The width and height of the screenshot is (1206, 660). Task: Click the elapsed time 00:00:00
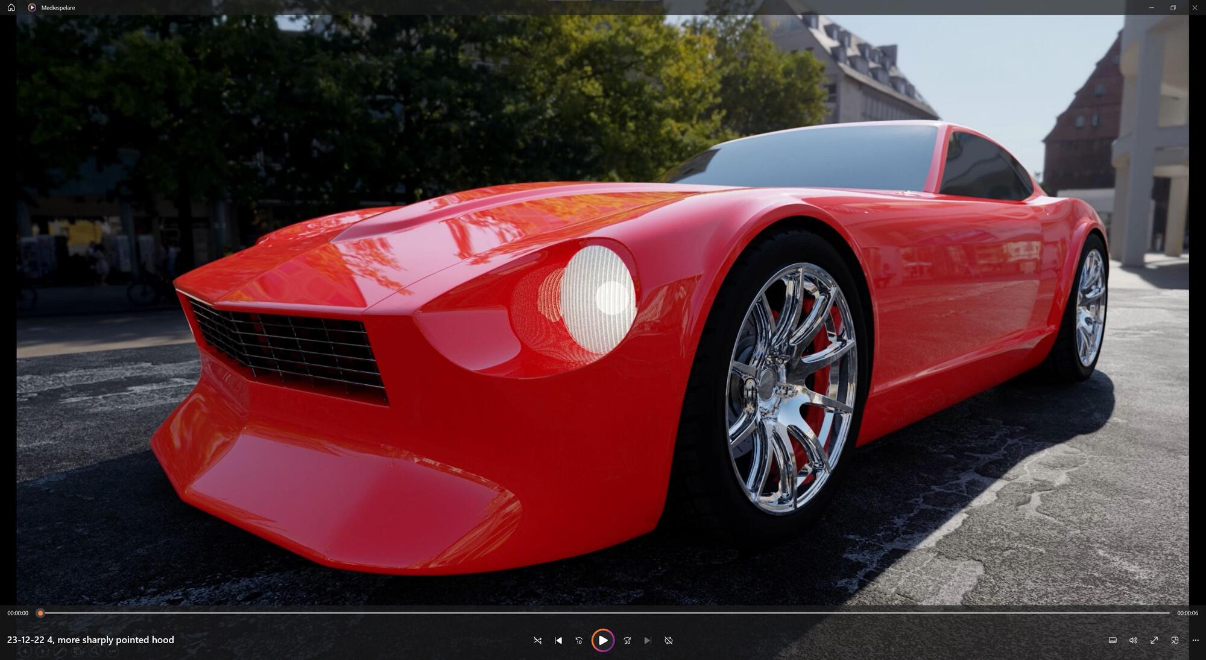pyautogui.click(x=17, y=613)
